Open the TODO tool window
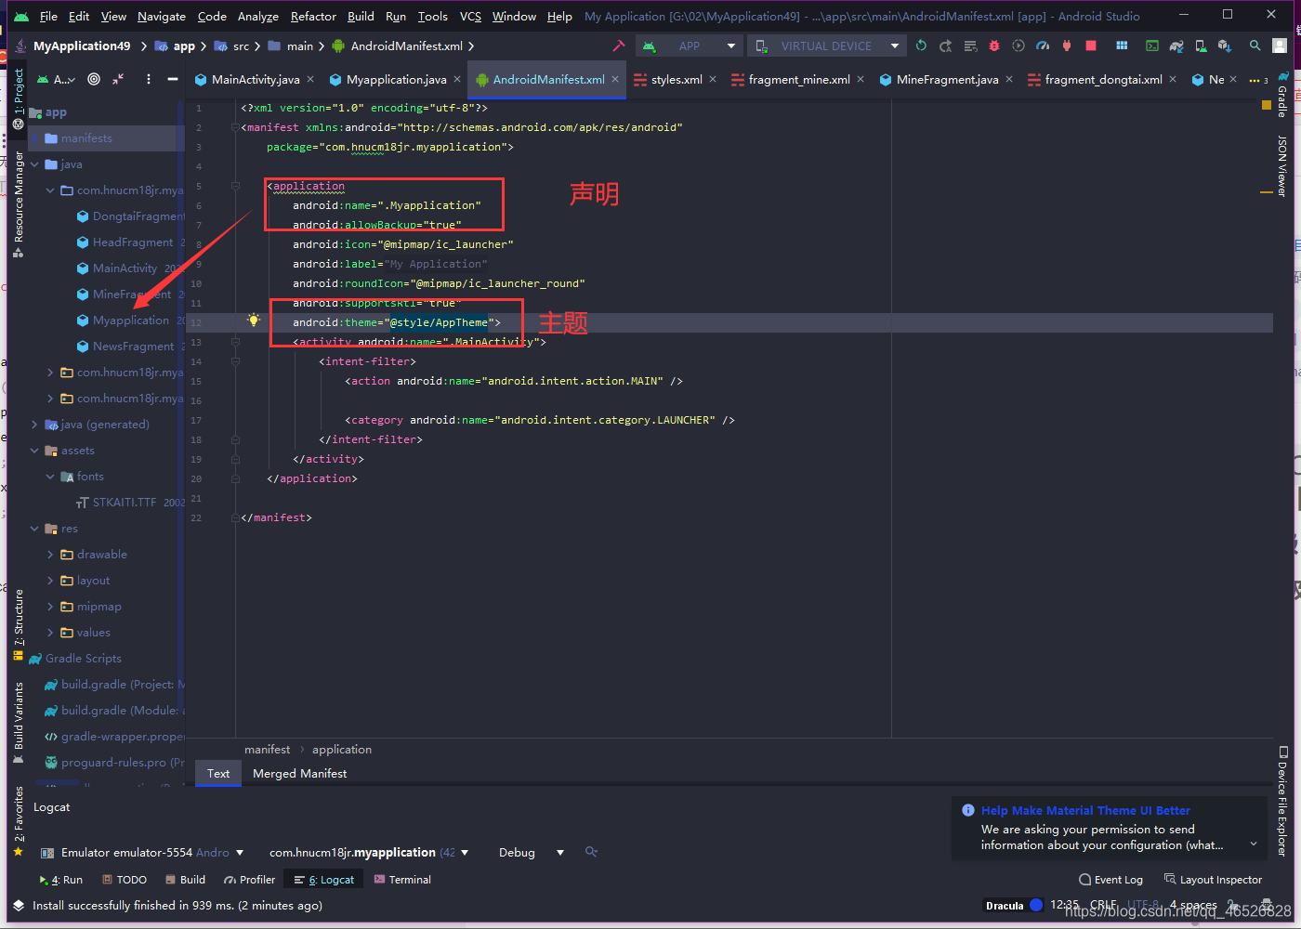The width and height of the screenshot is (1301, 929). [x=125, y=880]
